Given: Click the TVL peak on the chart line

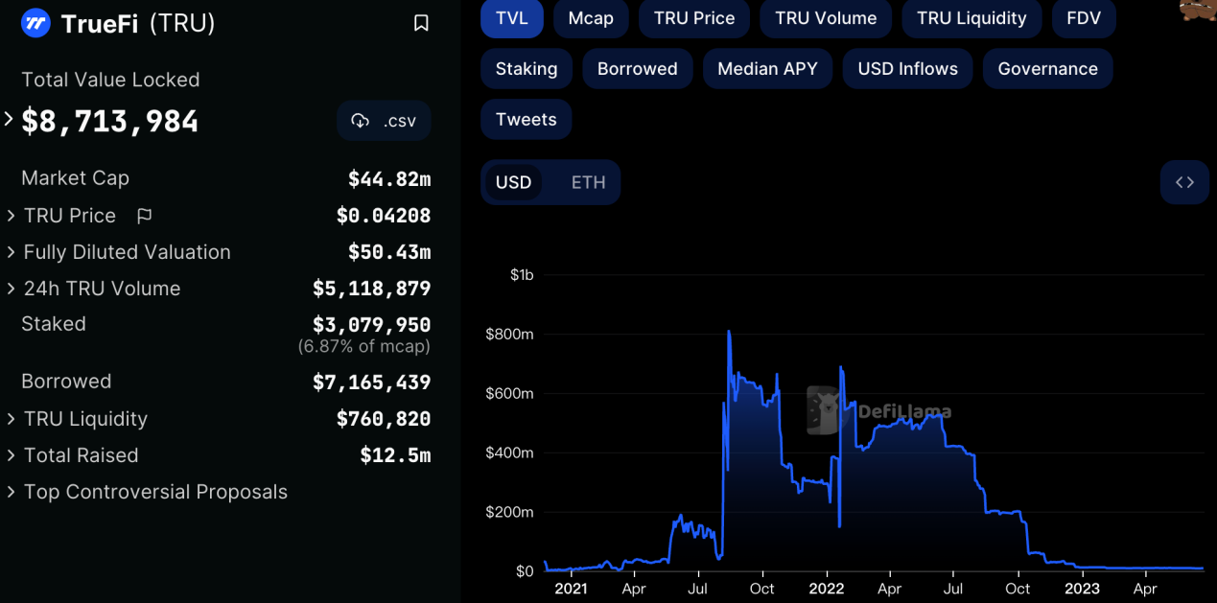Looking at the screenshot, I should click(x=729, y=333).
